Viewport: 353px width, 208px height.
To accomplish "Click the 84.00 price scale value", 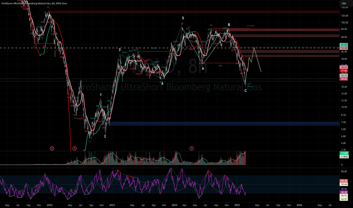I will click(x=344, y=29).
